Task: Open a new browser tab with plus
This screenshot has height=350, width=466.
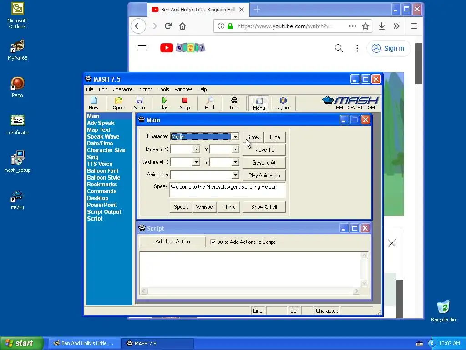Action: pyautogui.click(x=257, y=10)
